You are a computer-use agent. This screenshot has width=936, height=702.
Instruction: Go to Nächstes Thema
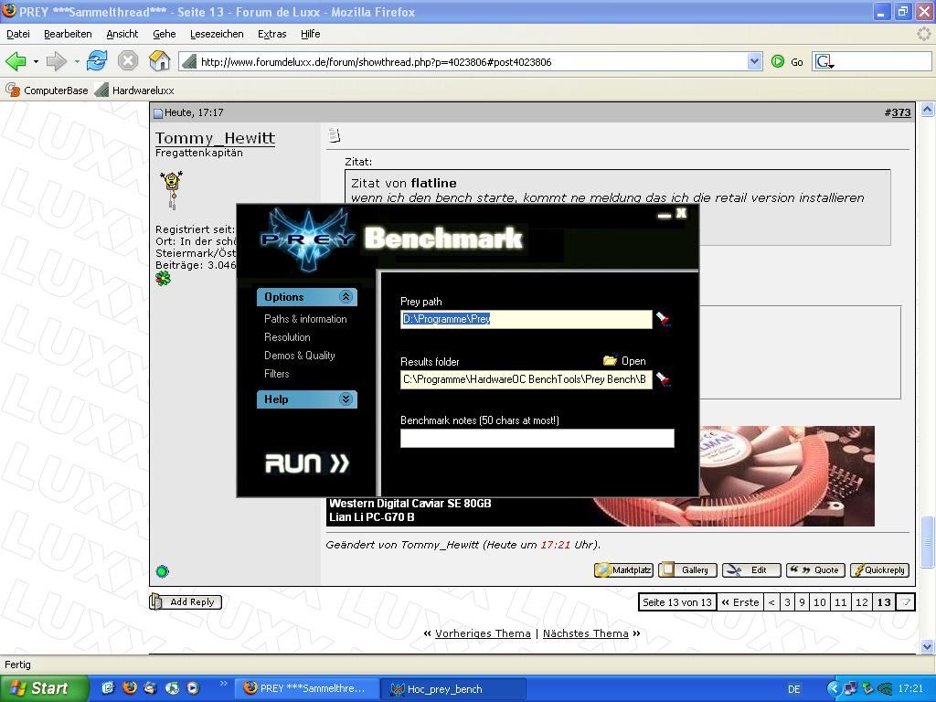tap(586, 633)
